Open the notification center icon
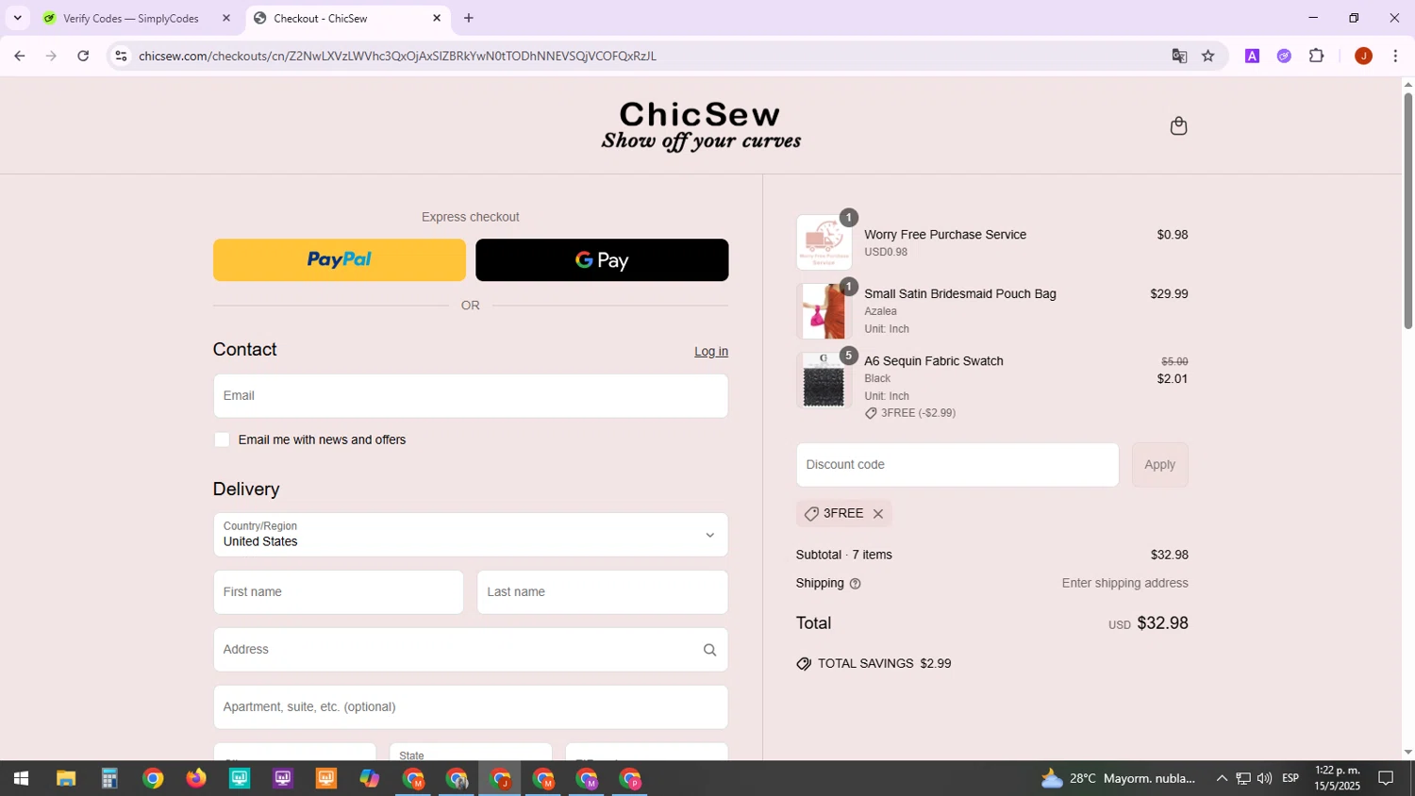1415x796 pixels. point(1387,779)
